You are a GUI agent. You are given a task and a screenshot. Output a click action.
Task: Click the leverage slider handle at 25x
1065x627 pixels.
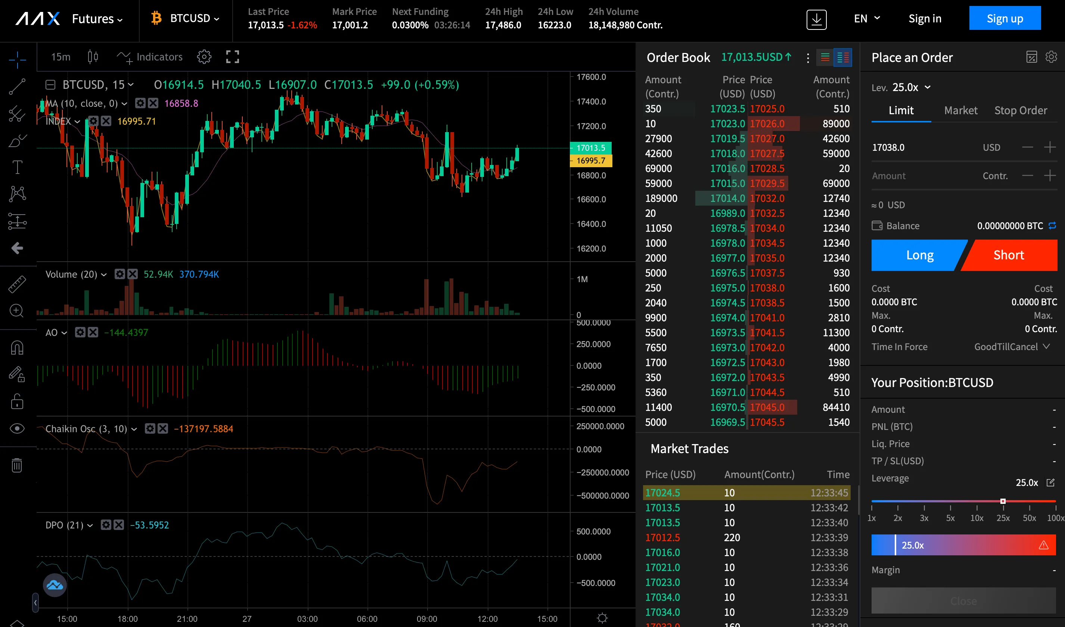tap(1003, 501)
